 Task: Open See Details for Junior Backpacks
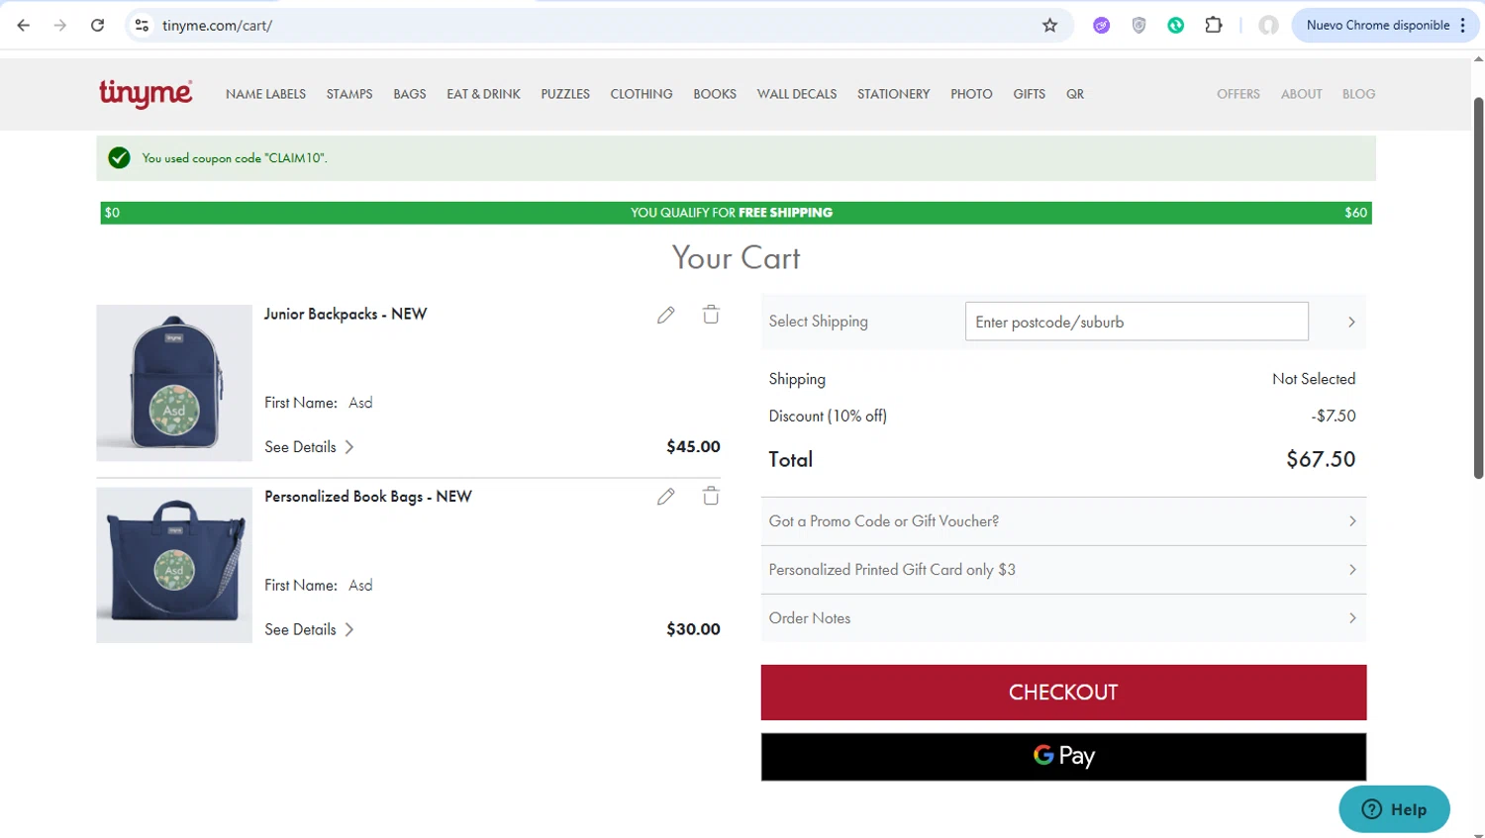coord(309,447)
